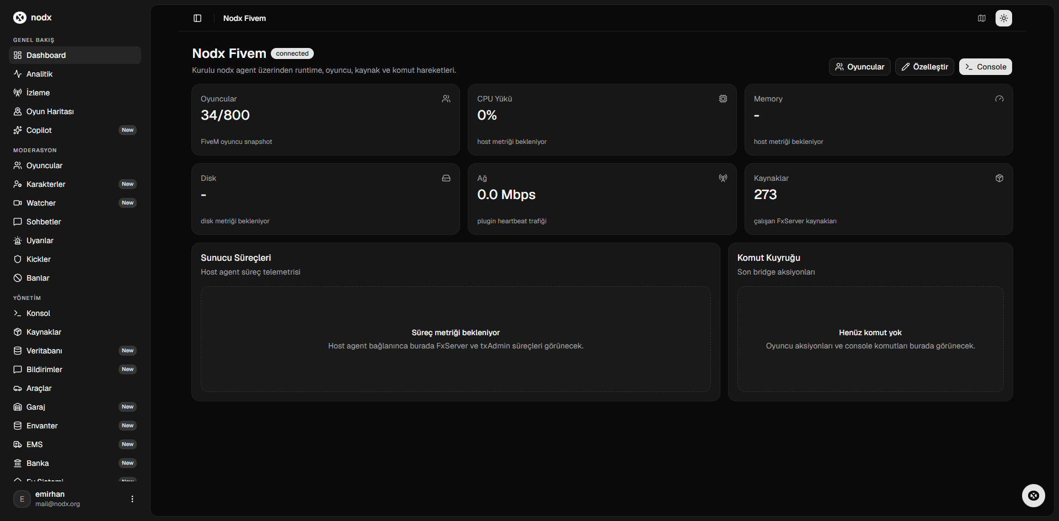The width and height of the screenshot is (1059, 521).
Task: Click the Konsol terminal icon
Action: [18, 313]
